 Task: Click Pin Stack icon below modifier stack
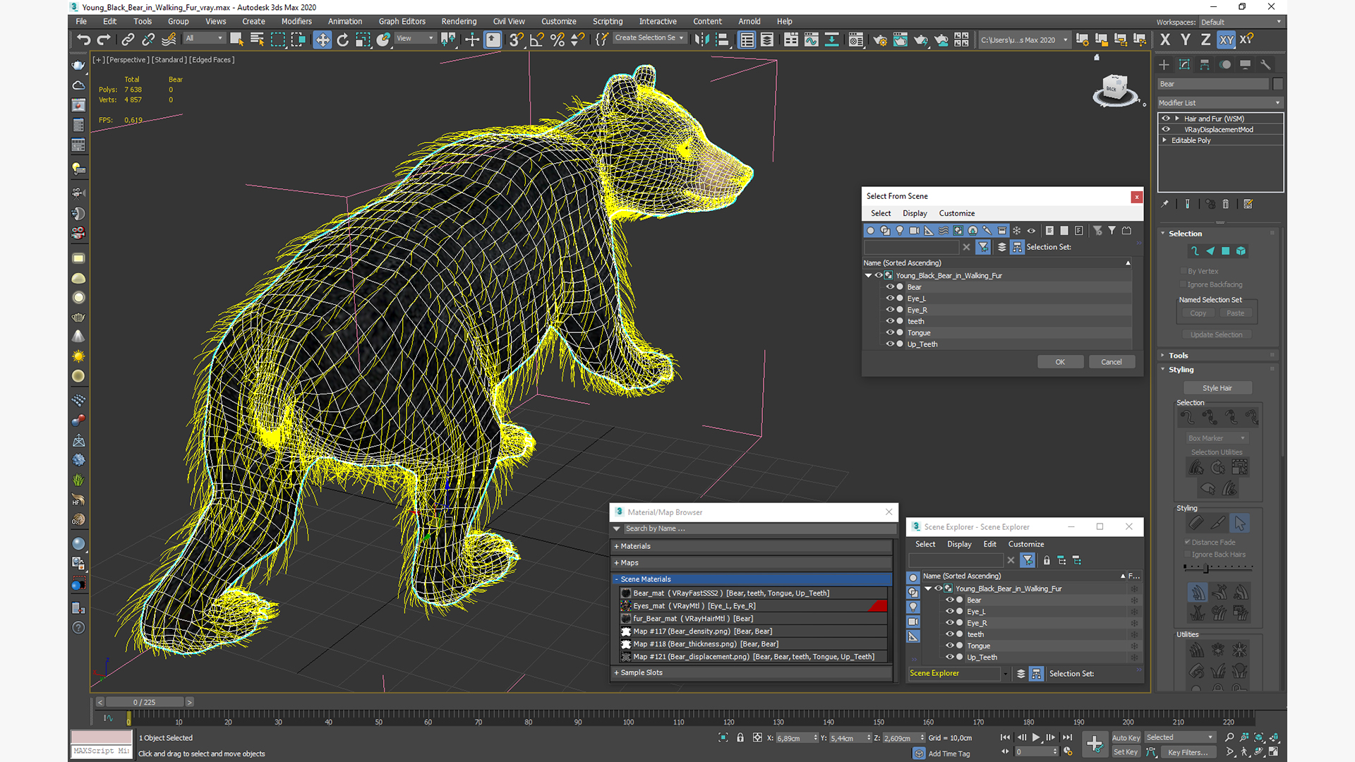[x=1164, y=204]
